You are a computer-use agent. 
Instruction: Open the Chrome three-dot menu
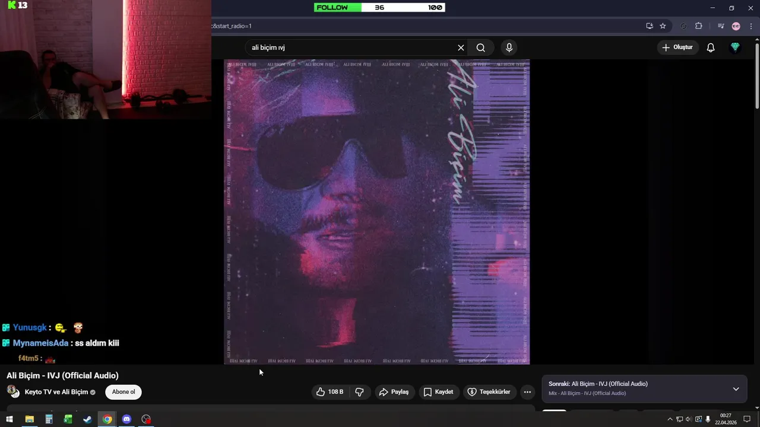pyautogui.click(x=751, y=26)
